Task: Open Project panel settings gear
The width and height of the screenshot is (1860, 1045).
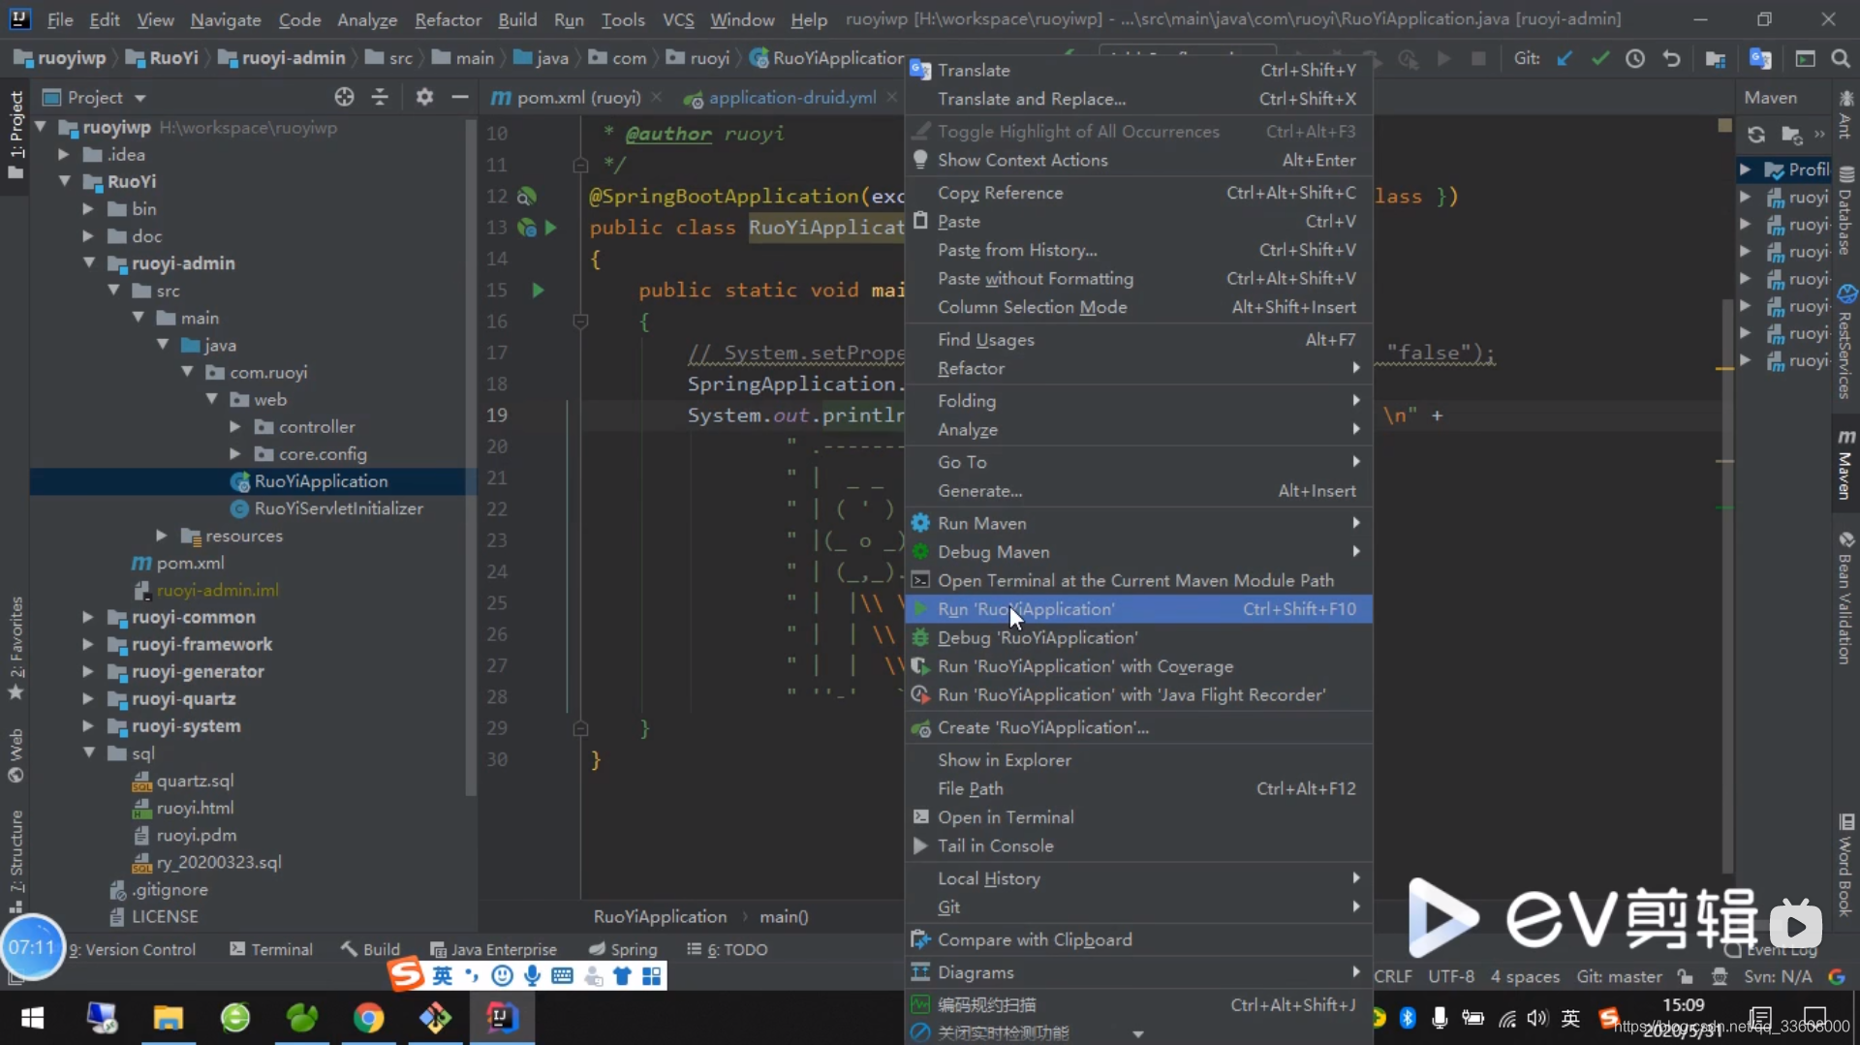Action: coord(424,97)
